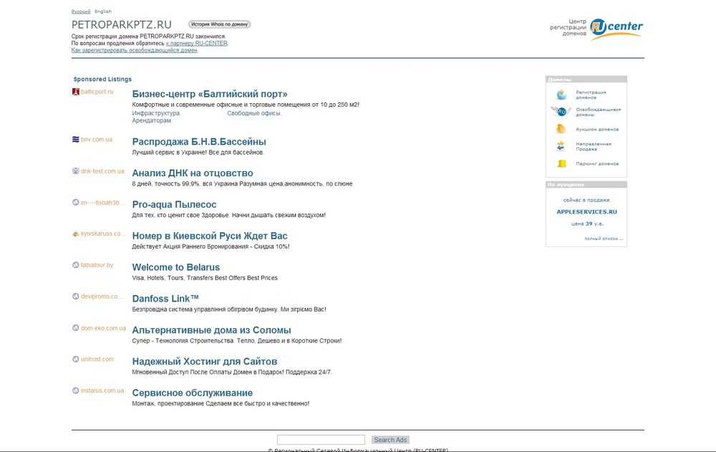Open Анализ ДНК на отцовство listing
The width and height of the screenshot is (716, 452).
coord(192,173)
